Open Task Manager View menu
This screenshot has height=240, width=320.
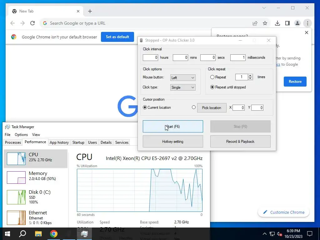tap(36, 135)
